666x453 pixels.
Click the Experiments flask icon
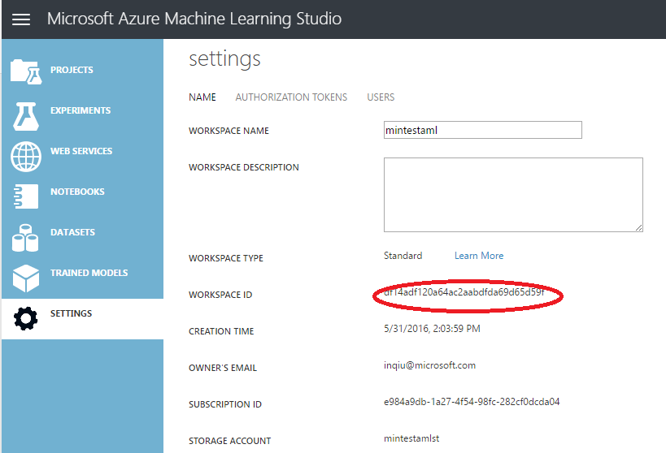26,116
